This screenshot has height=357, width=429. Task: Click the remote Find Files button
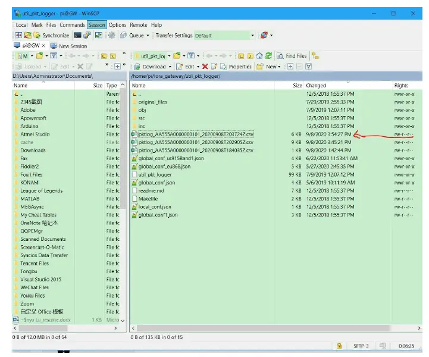292,56
